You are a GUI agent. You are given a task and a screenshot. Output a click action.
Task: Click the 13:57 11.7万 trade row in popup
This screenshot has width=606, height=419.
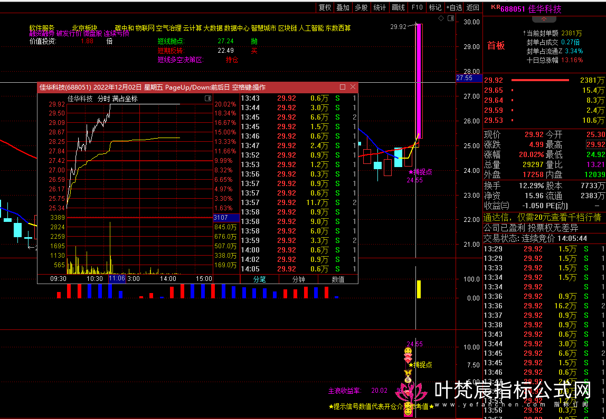pos(299,202)
